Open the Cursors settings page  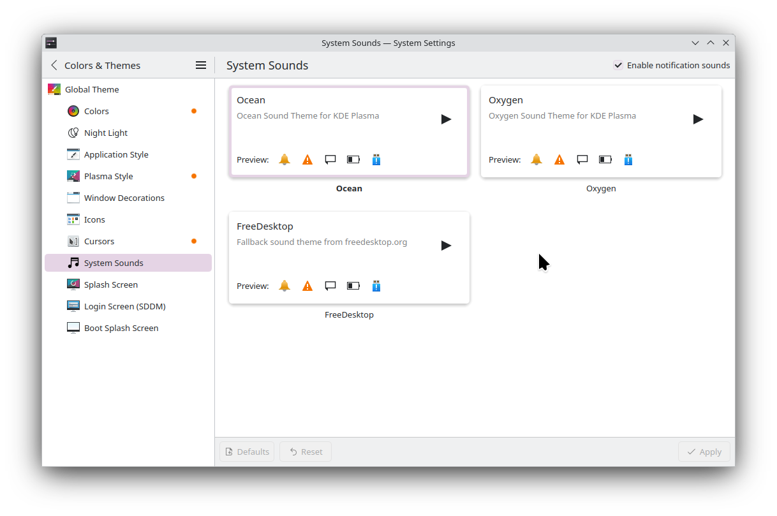tap(99, 241)
